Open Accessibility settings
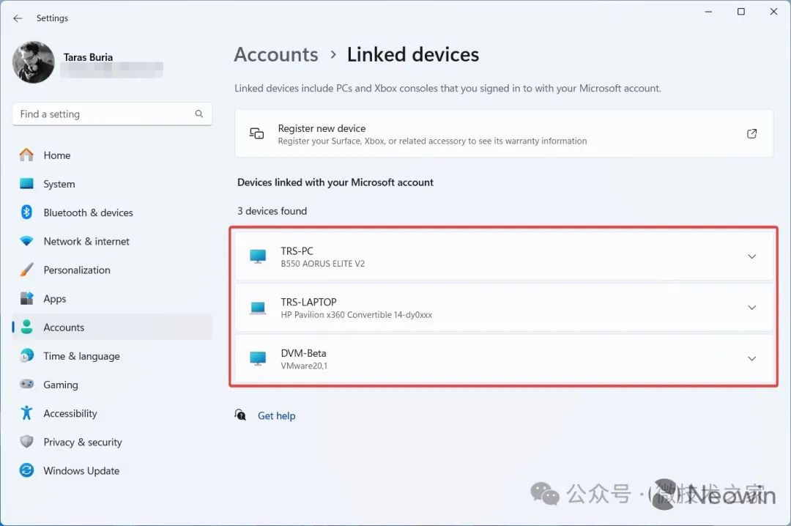Image resolution: width=791 pixels, height=526 pixels. 112,413
